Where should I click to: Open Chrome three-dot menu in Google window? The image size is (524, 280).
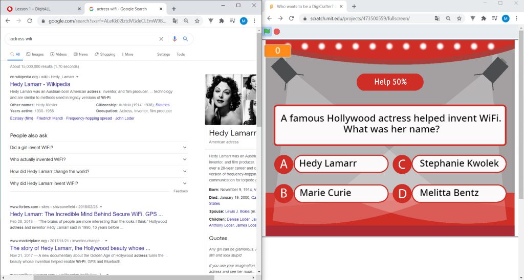point(254,20)
